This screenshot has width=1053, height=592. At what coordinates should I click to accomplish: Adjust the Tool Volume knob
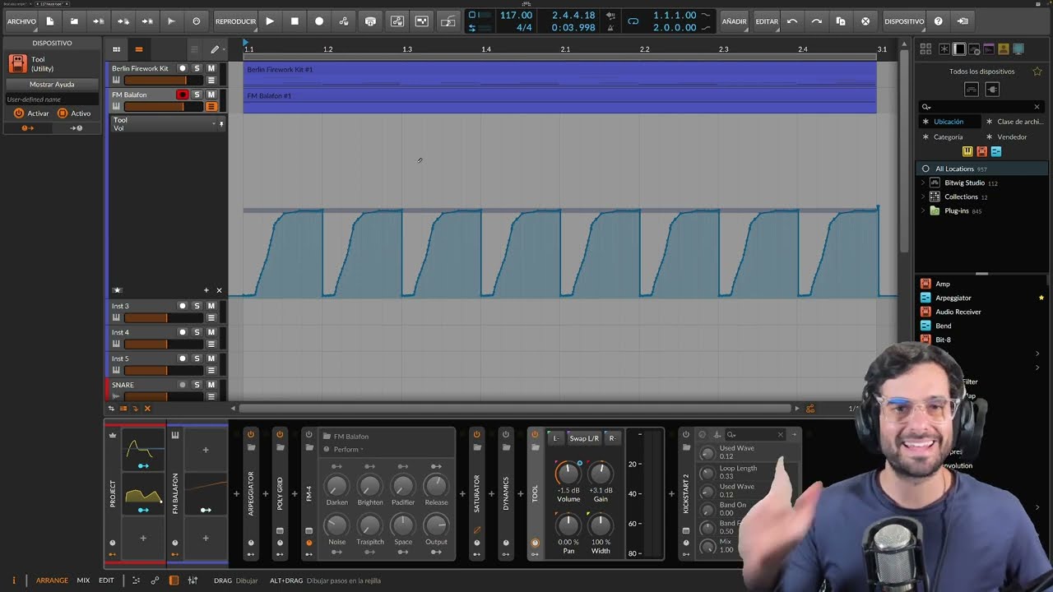[x=568, y=473]
